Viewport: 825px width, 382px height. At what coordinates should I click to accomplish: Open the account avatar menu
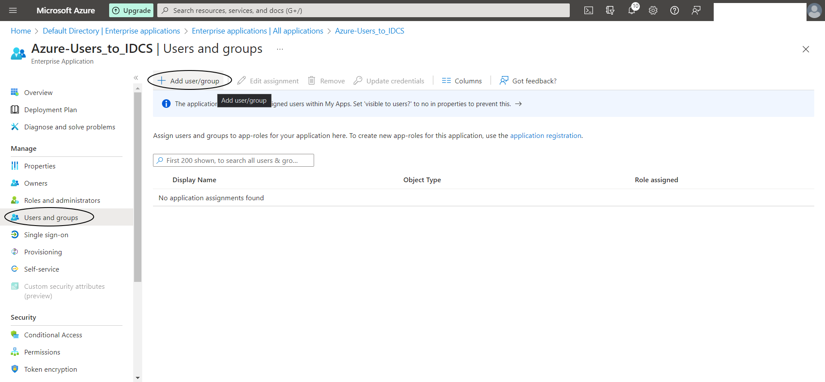point(814,10)
